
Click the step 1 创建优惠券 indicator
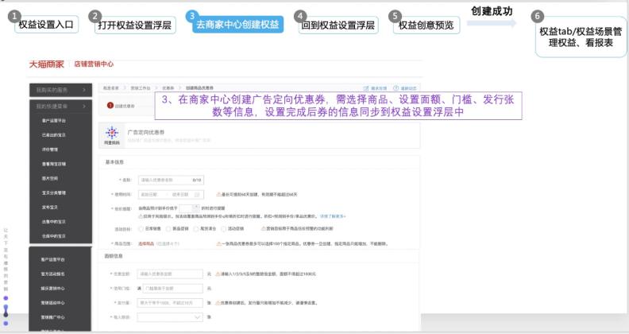(122, 106)
